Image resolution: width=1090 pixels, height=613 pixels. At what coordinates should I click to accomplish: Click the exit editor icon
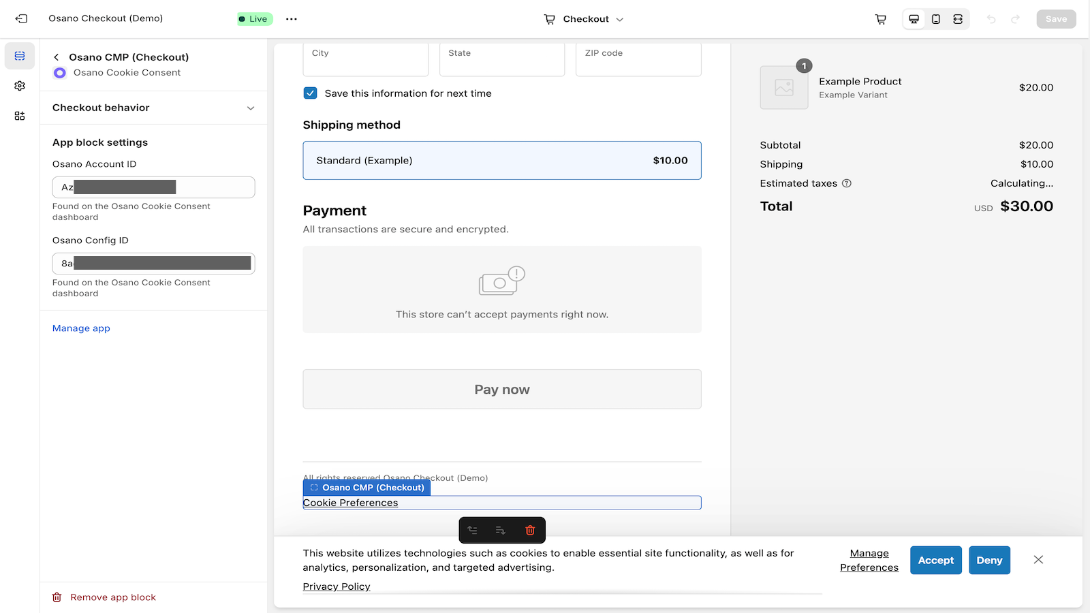click(x=21, y=19)
